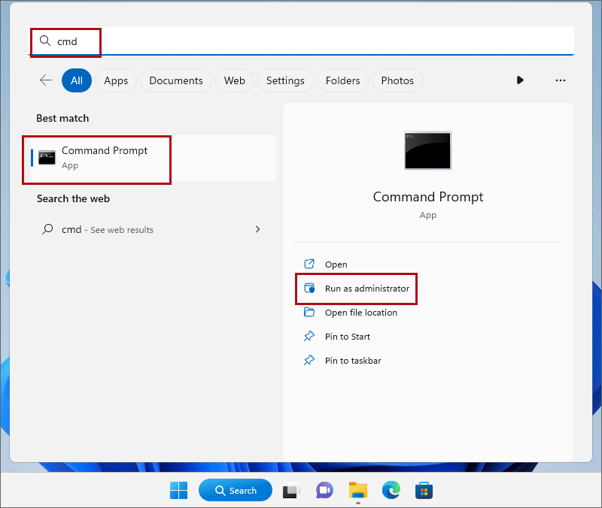Open File Explorer from the taskbar
This screenshot has height=508, width=602.
pos(358,491)
